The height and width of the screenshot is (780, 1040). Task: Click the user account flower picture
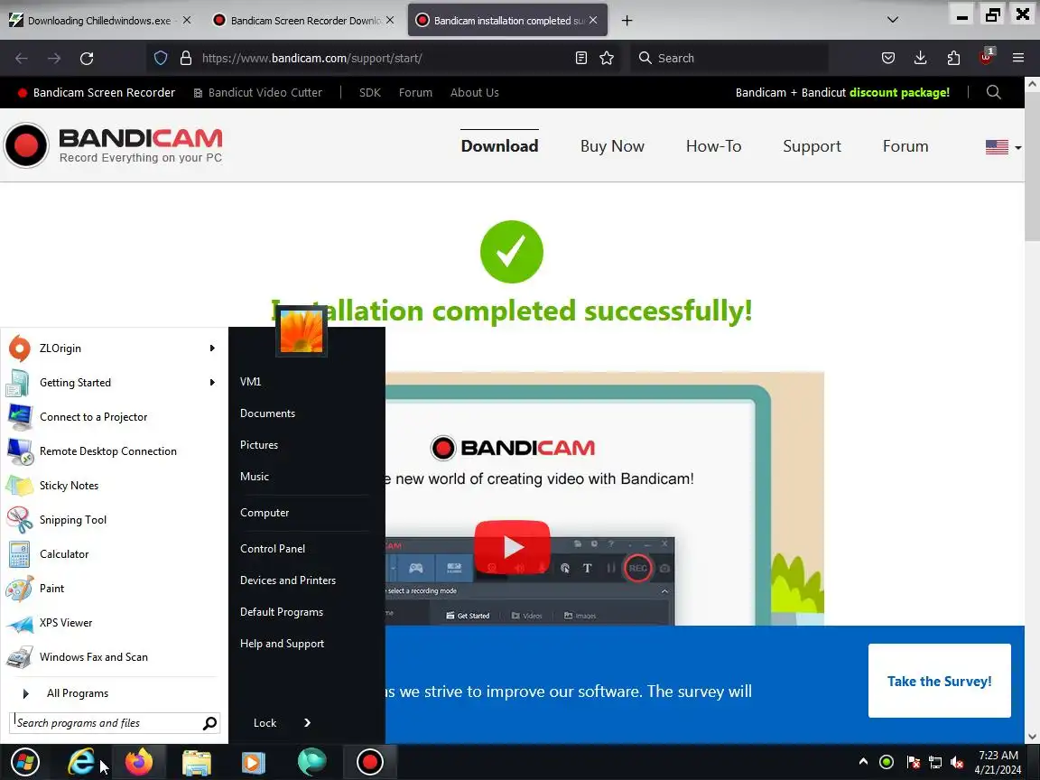click(x=302, y=331)
